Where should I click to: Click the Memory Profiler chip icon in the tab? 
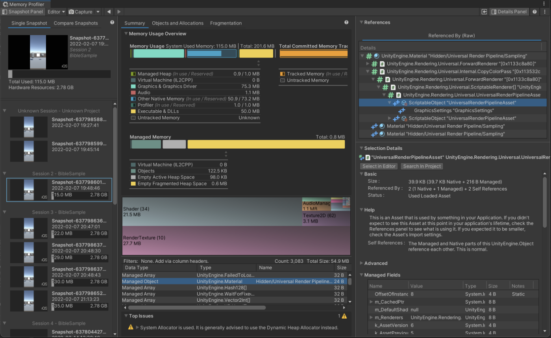pos(5,4)
